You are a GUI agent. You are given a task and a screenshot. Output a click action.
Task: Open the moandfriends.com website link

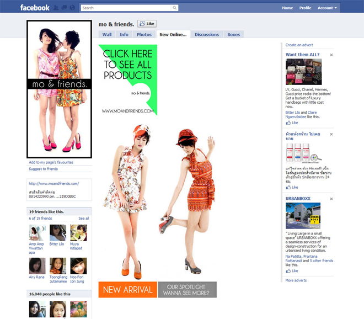click(54, 184)
